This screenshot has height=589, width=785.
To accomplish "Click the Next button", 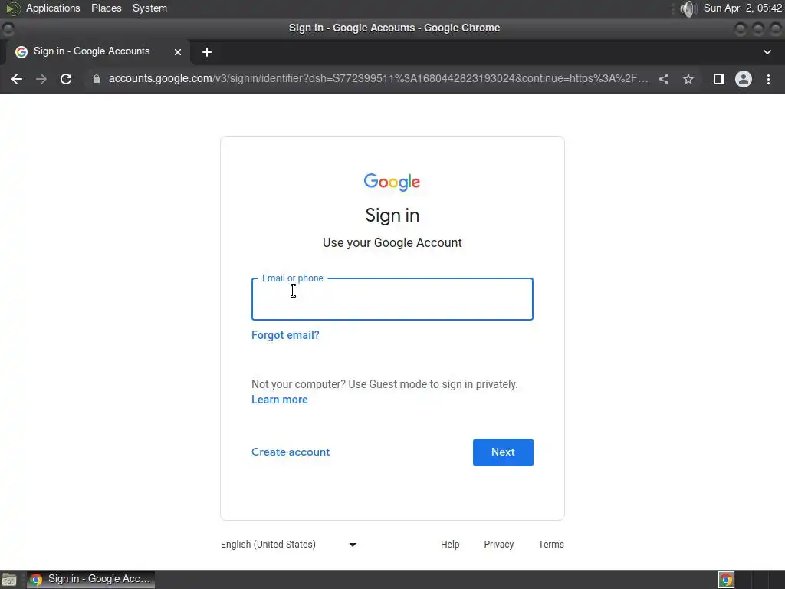I will point(503,452).
